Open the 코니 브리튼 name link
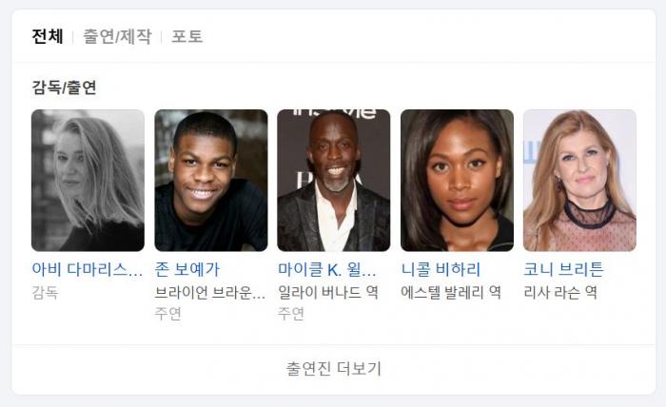Screen dimensions: 666x407 [563, 269]
